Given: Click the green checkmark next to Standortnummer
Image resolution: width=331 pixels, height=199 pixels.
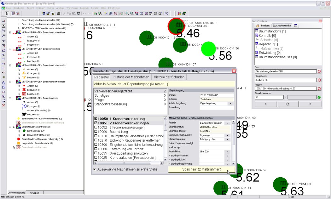Looking at the screenshot, I should tap(319, 97).
